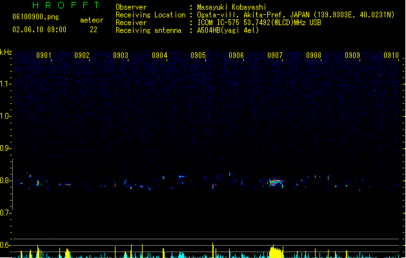Click the 0.8 frequency axis label

coord(5,181)
